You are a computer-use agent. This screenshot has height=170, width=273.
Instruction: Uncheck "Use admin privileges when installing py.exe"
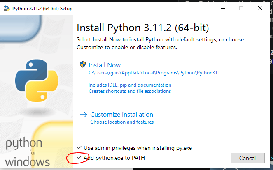[79, 148]
